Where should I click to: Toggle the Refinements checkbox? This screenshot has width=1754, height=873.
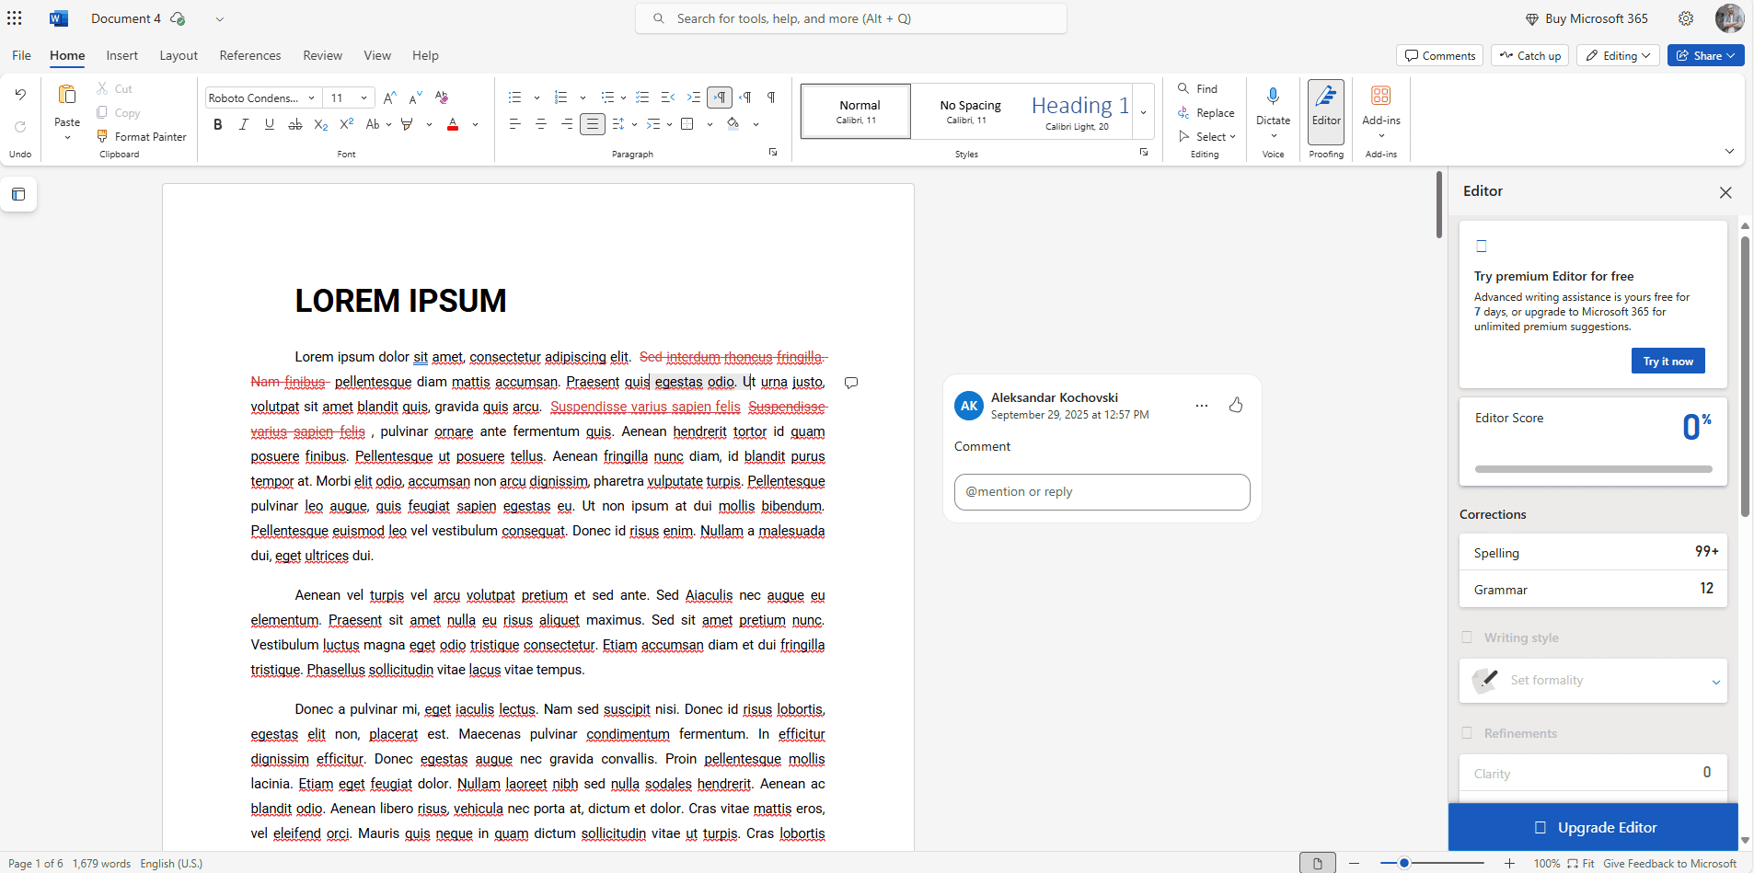1467,733
